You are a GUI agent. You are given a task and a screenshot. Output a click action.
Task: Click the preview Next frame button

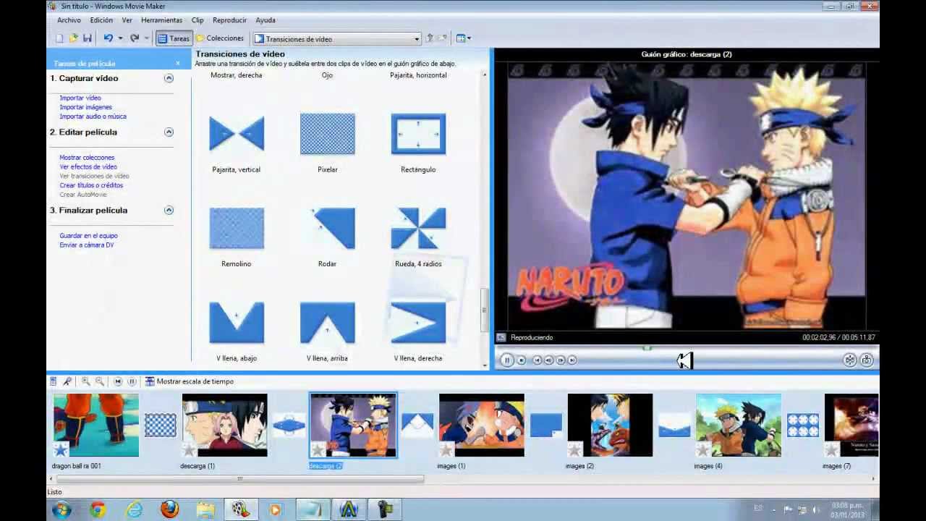tap(561, 360)
